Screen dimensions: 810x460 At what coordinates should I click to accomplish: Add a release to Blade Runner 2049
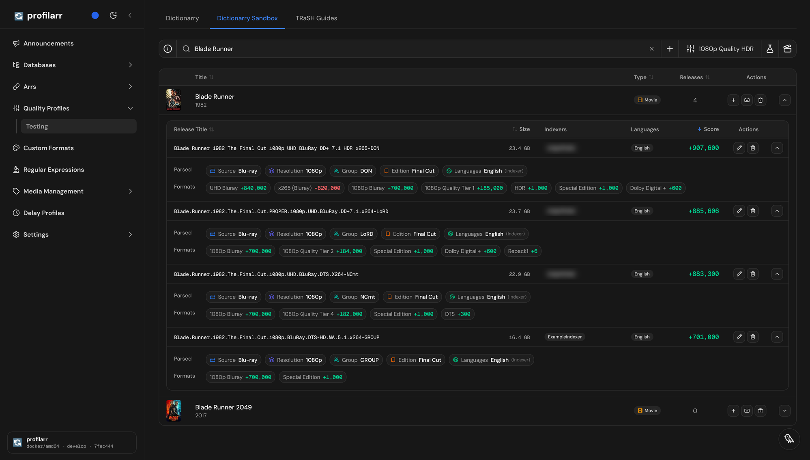click(x=733, y=411)
